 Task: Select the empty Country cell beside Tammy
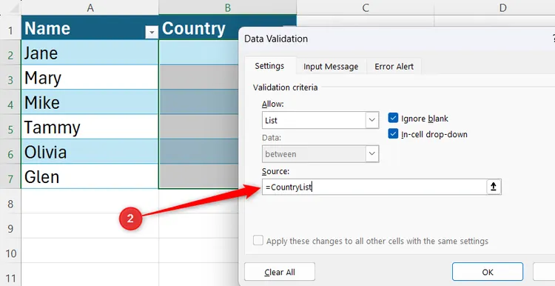(x=199, y=127)
